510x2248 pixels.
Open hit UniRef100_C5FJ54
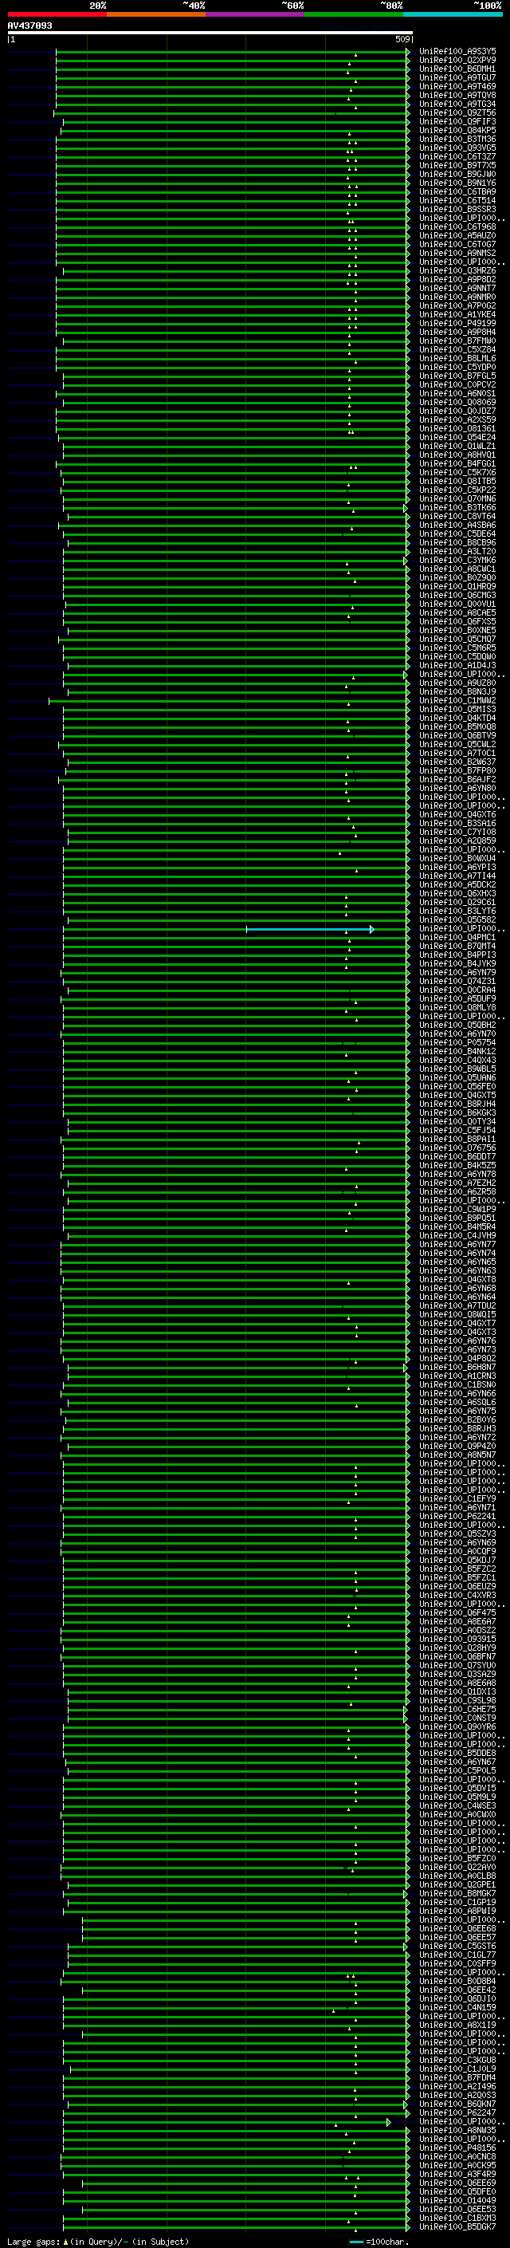[457, 1131]
